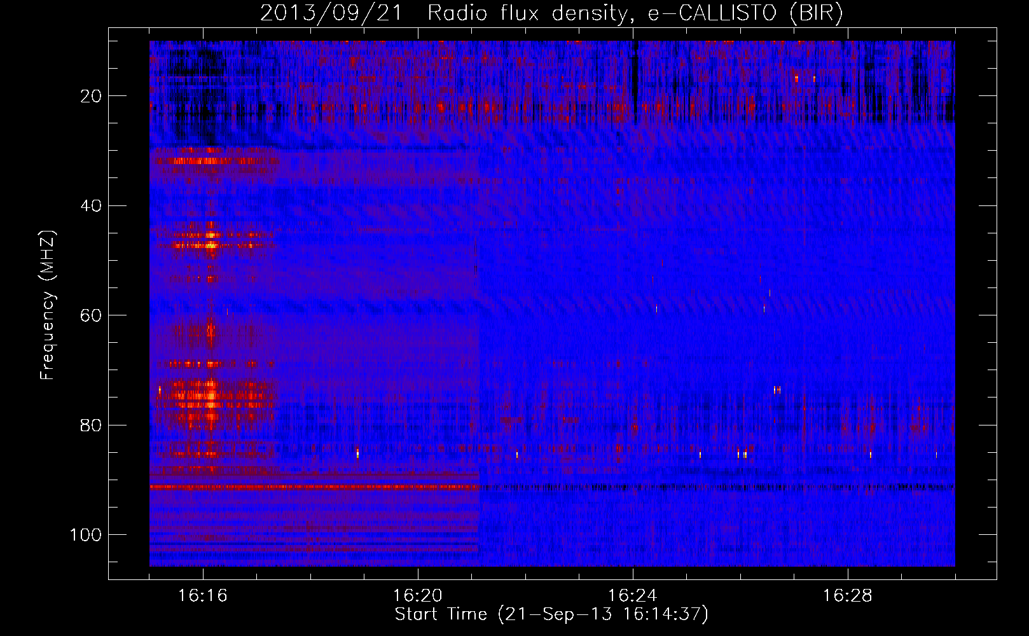The height and width of the screenshot is (636, 1029).
Task: Click the "100" frequency tick label
Action: click(86, 534)
